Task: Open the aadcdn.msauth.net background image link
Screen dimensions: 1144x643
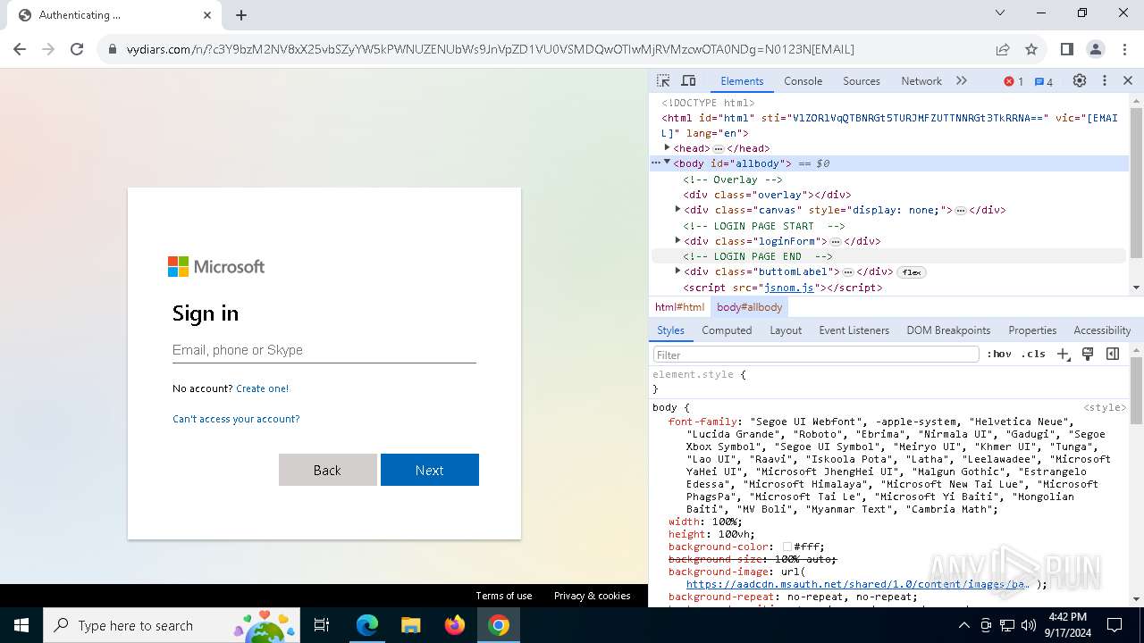Action: click(858, 584)
